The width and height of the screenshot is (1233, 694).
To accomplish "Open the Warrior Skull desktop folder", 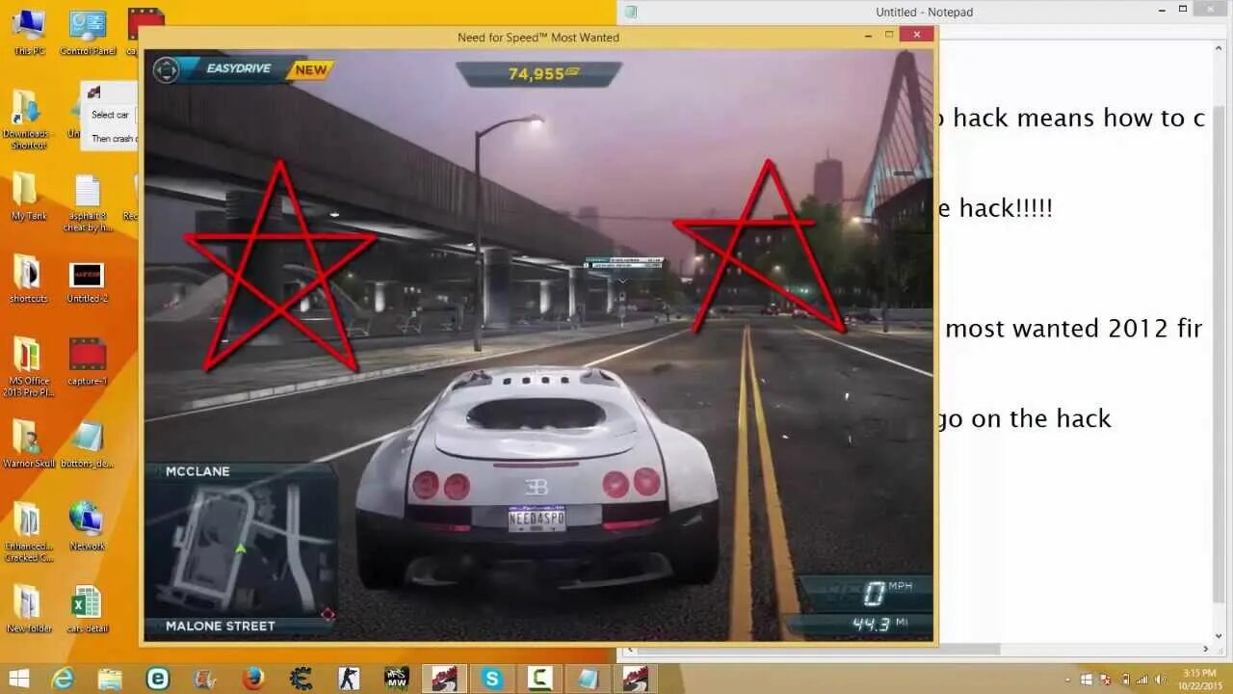I will (29, 443).
